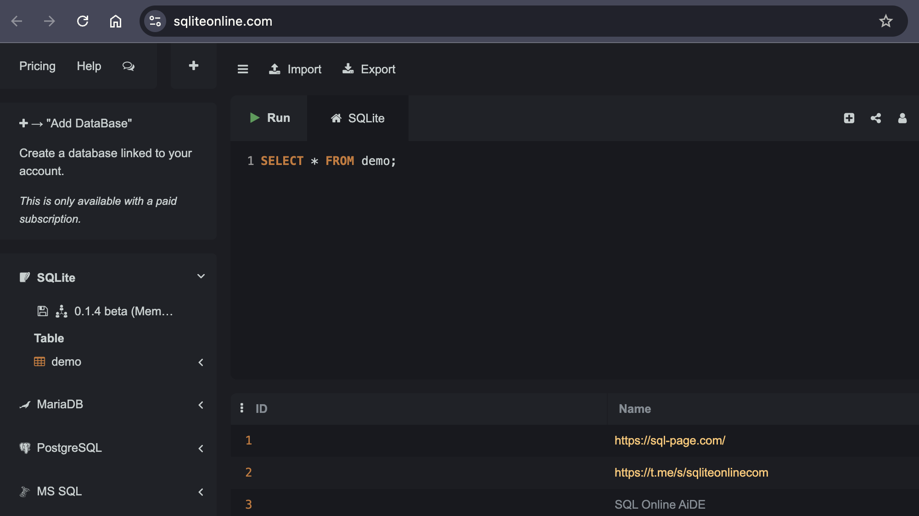This screenshot has height=516, width=919.
Task: Click the Import label text
Action: 304,69
